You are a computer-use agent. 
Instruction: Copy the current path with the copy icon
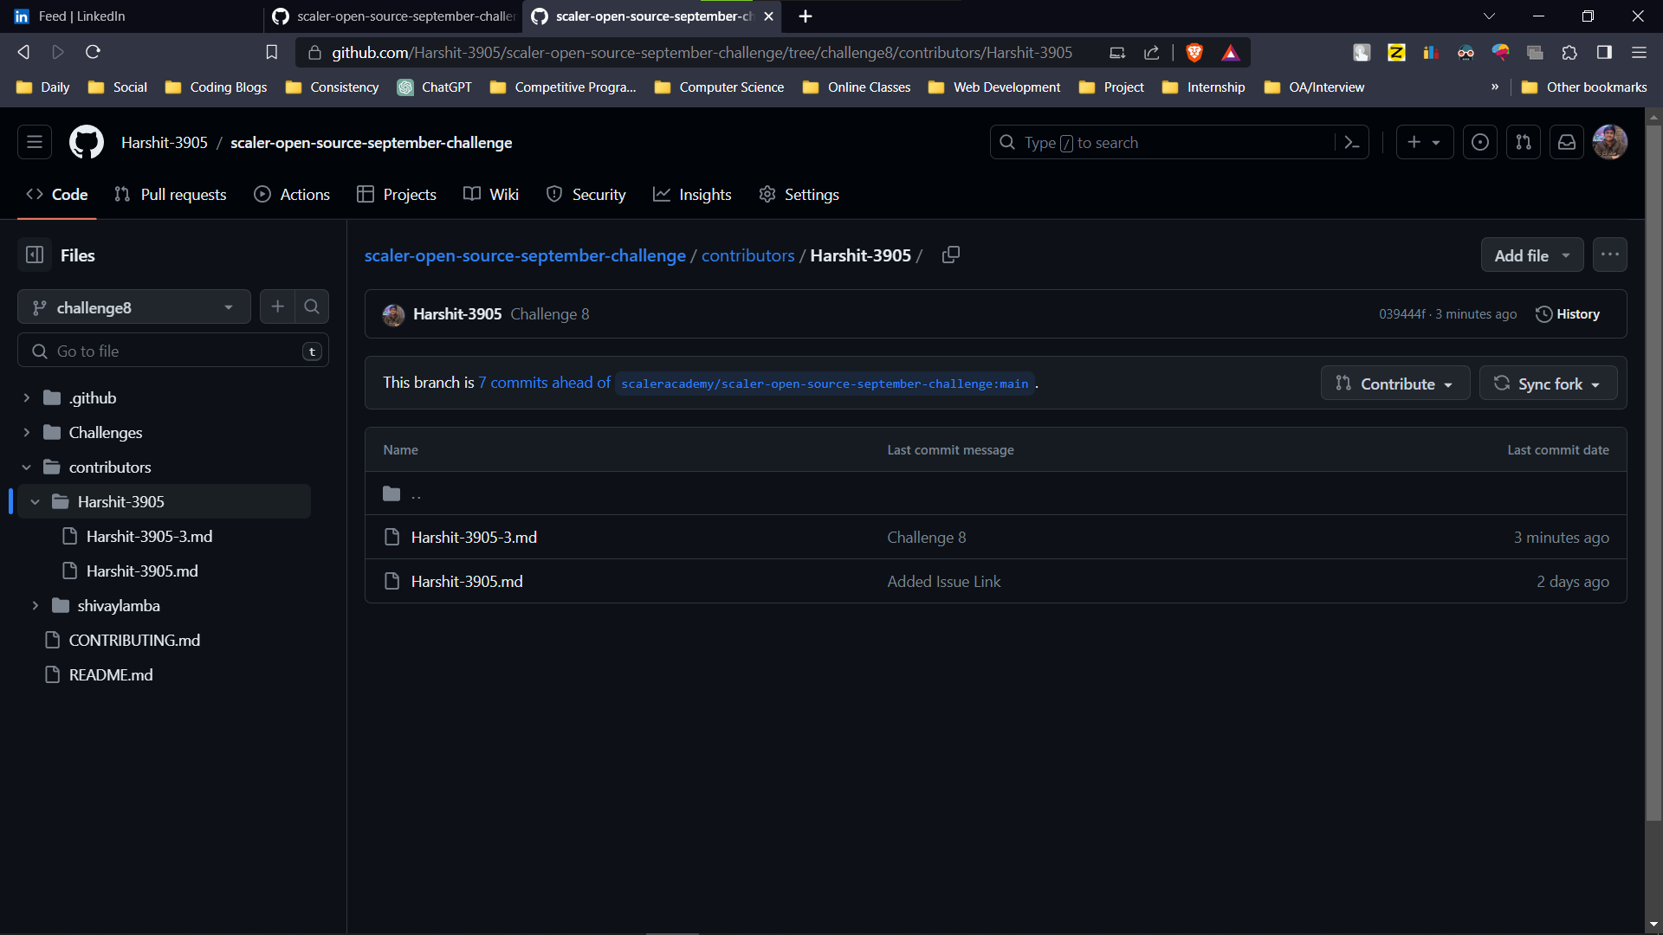click(950, 255)
